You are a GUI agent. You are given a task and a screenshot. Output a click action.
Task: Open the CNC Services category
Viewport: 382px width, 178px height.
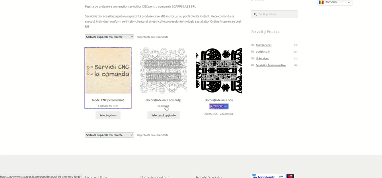pos(263,45)
